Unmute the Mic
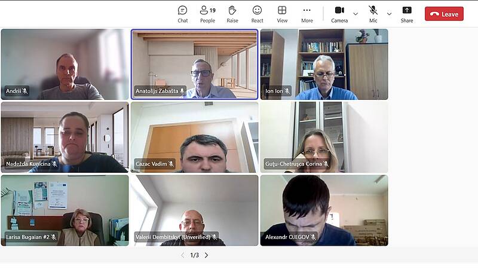 (373, 13)
